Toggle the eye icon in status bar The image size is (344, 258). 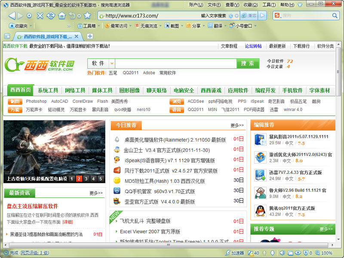(298, 253)
